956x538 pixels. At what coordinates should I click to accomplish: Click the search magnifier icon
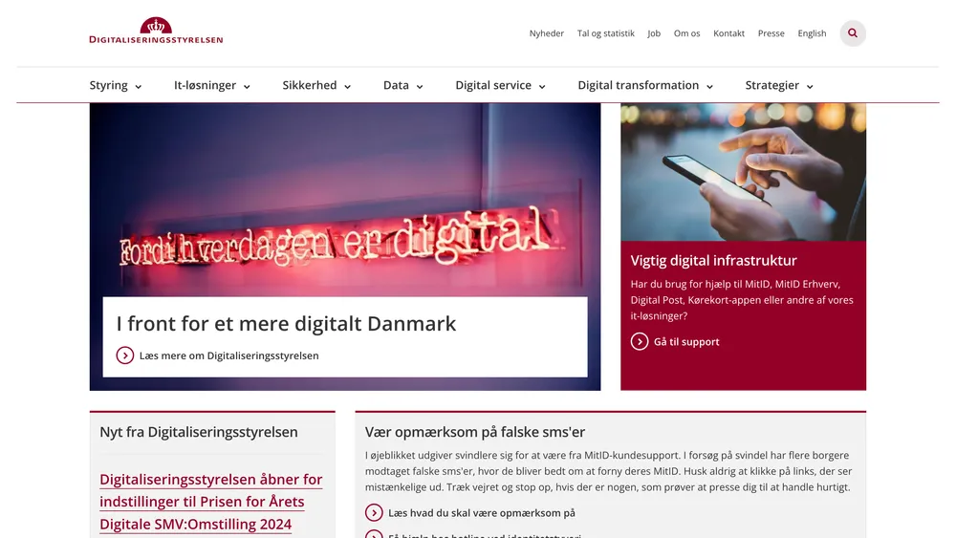point(853,33)
